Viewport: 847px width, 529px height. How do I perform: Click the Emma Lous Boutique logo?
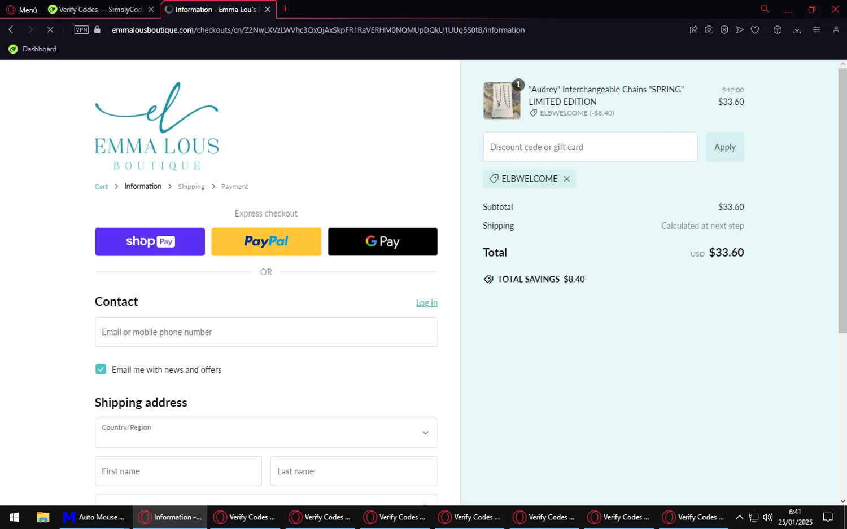point(156,126)
